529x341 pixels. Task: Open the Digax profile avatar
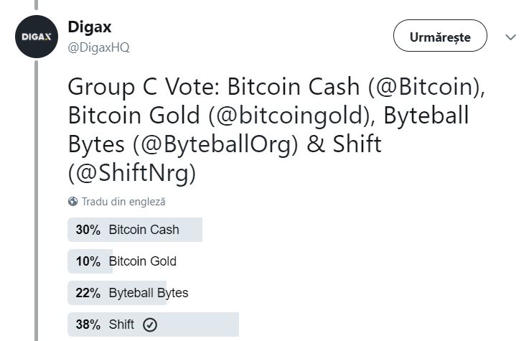coord(37,37)
